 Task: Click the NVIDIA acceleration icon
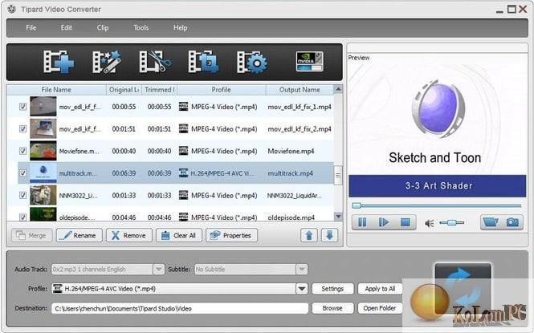[x=309, y=61]
